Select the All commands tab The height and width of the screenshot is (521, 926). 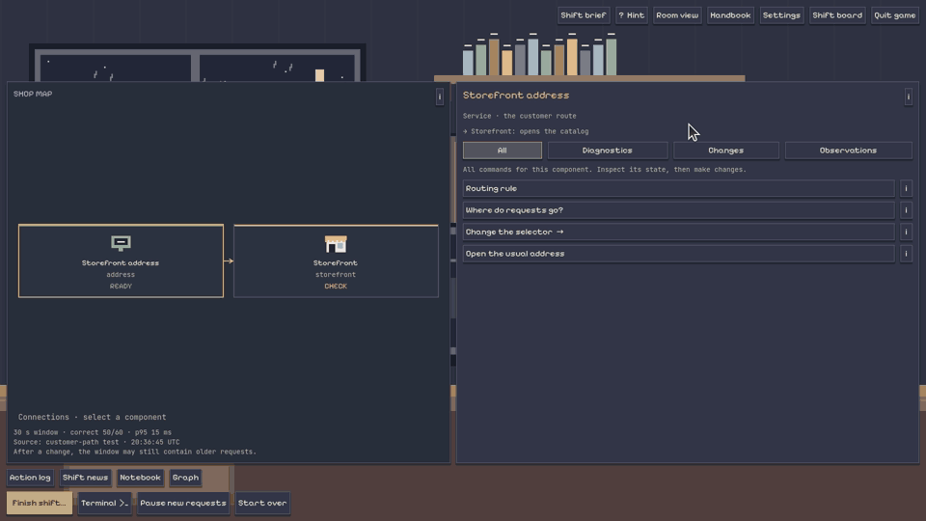(x=502, y=151)
